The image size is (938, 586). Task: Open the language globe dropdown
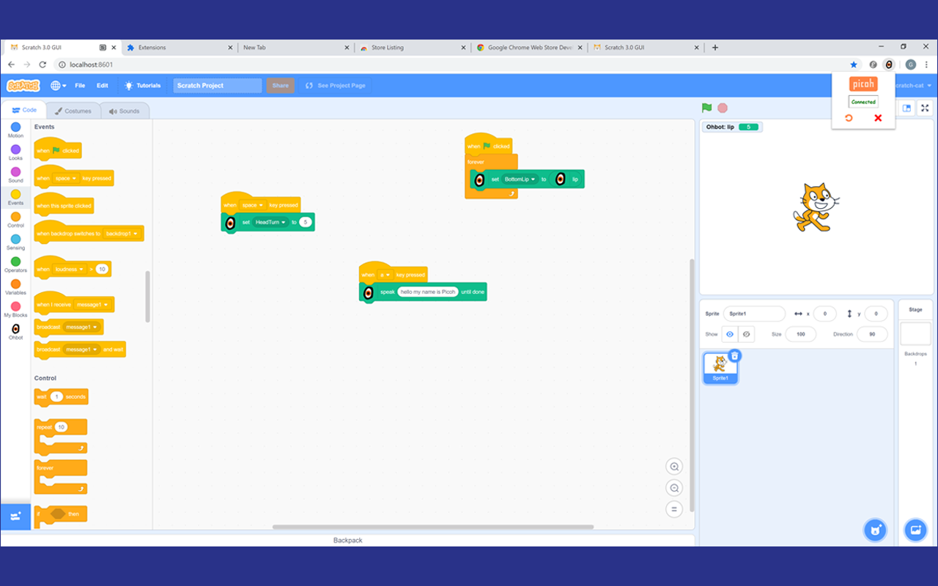(x=59, y=86)
